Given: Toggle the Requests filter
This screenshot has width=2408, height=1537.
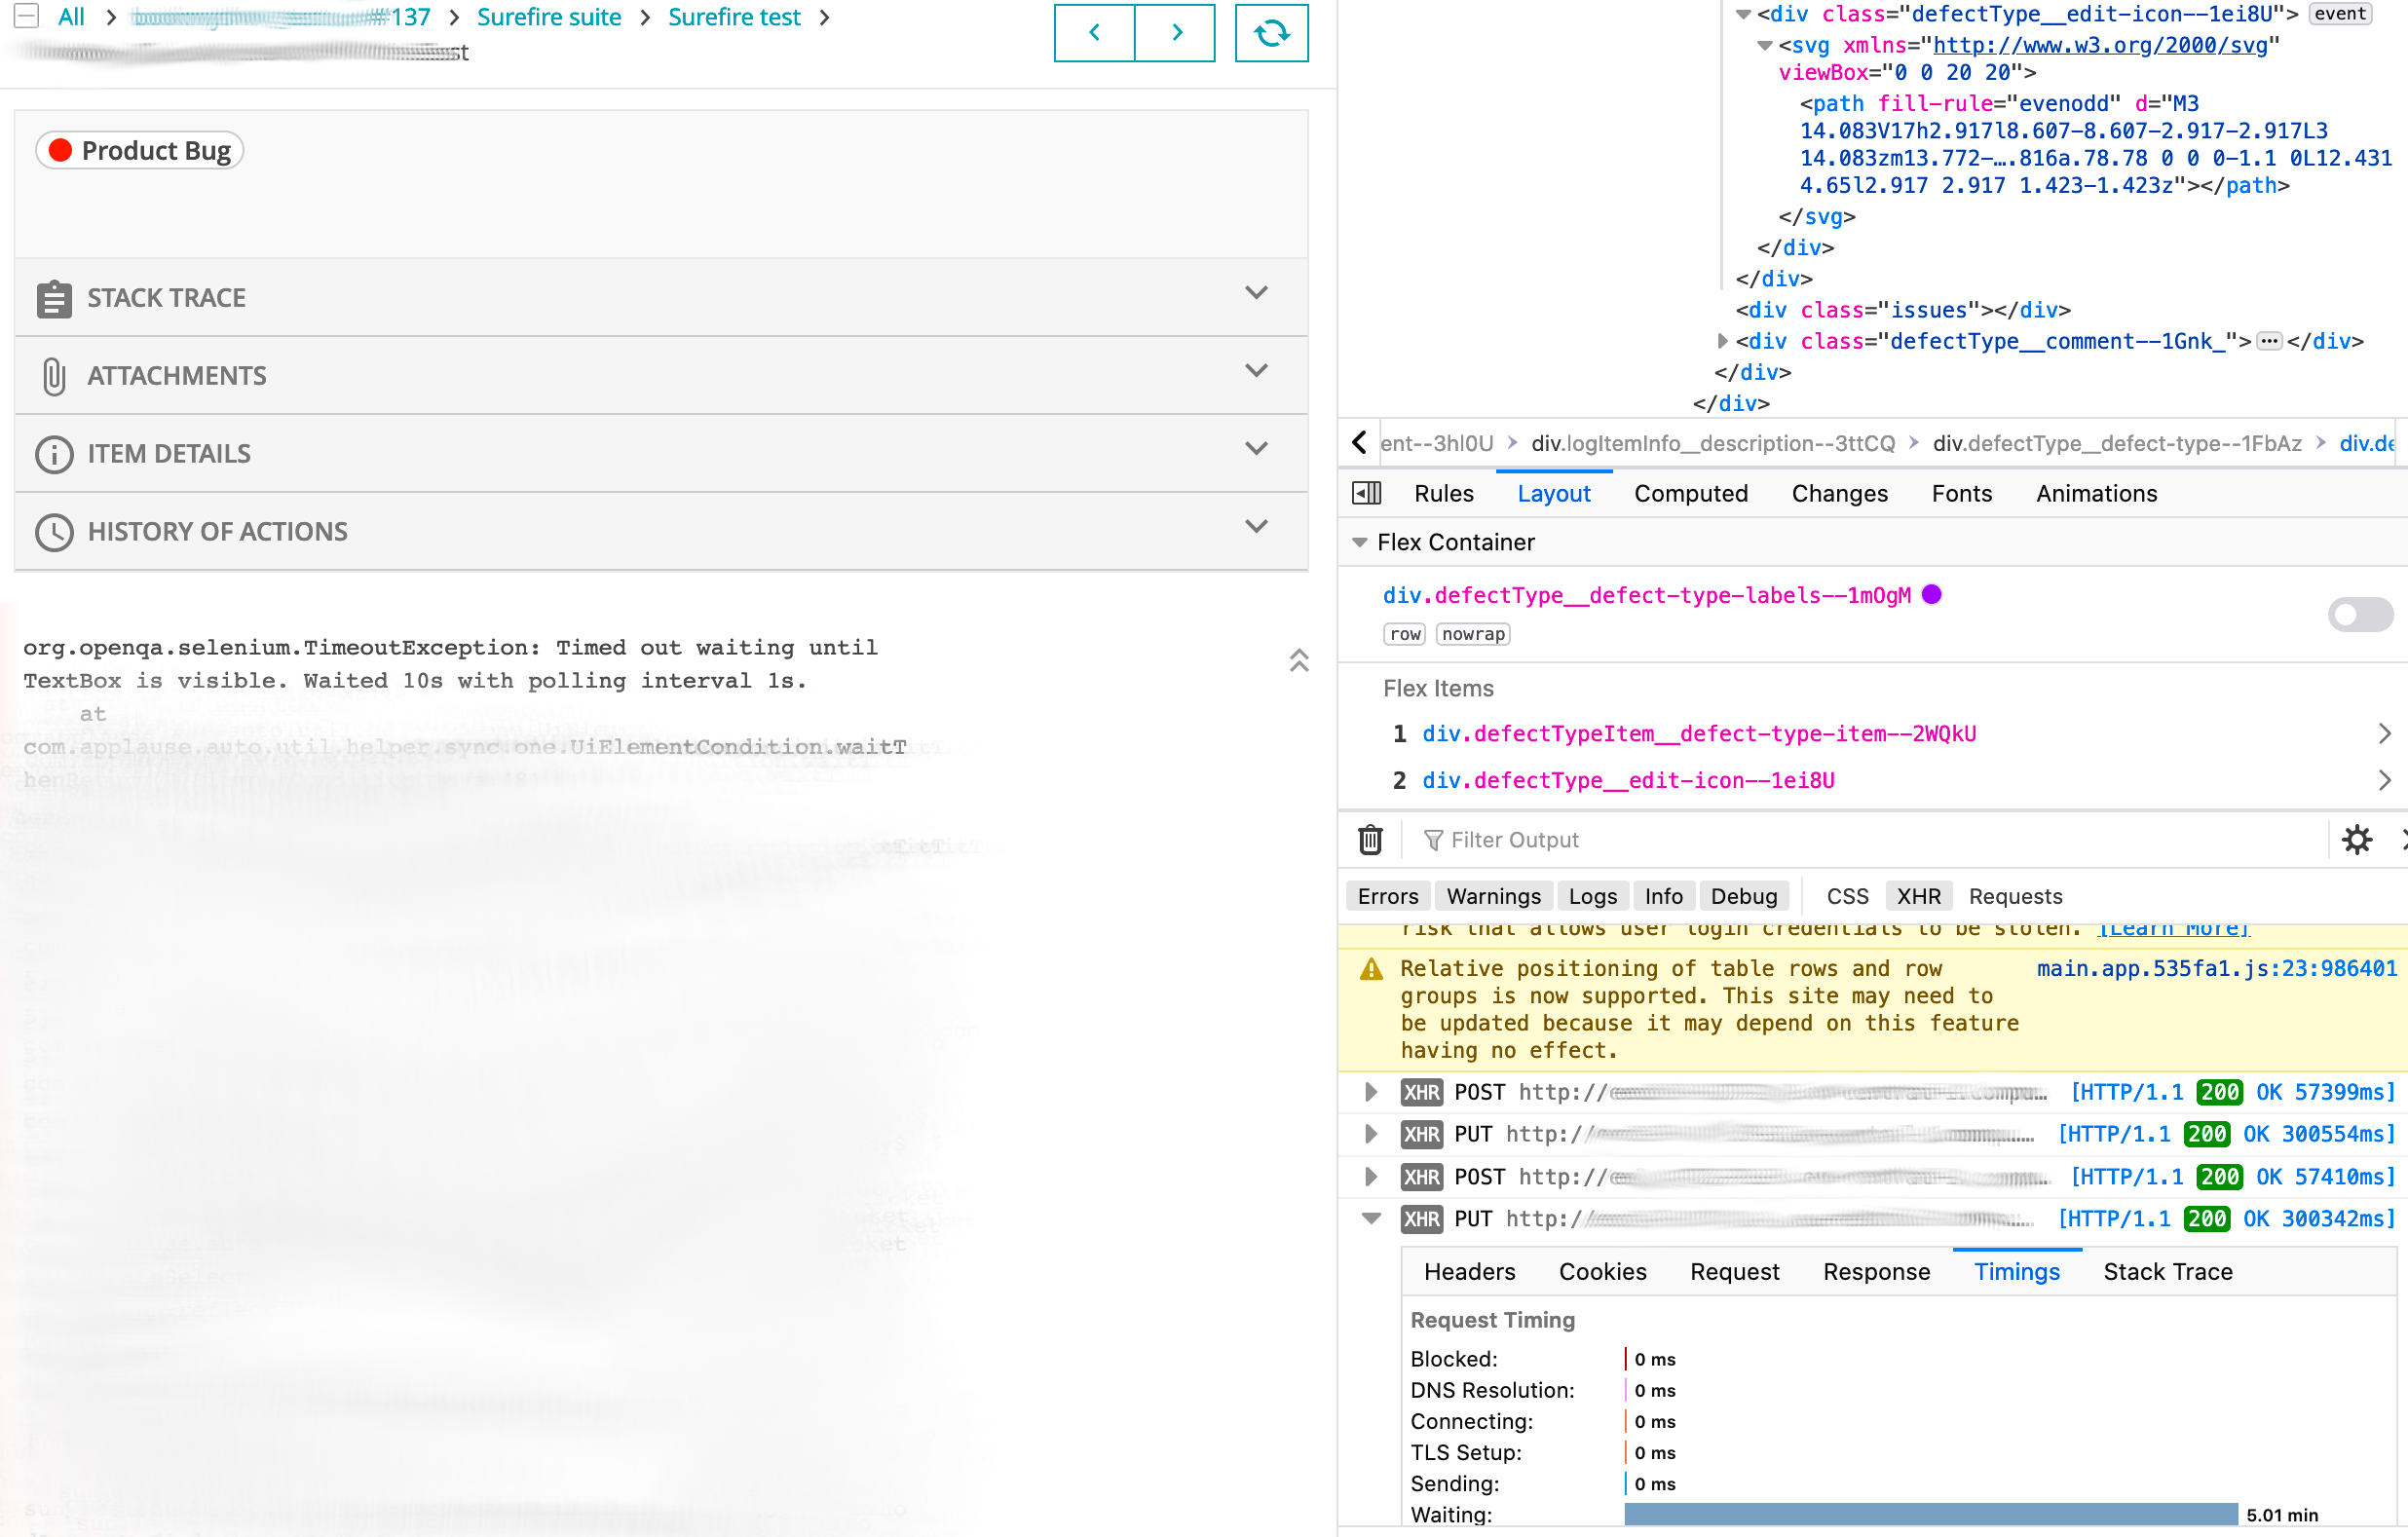Looking at the screenshot, I should coord(2015,896).
